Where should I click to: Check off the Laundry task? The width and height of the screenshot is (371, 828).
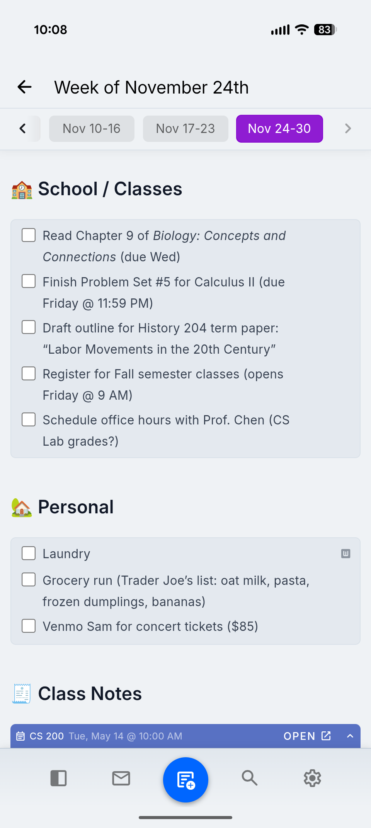[29, 553]
